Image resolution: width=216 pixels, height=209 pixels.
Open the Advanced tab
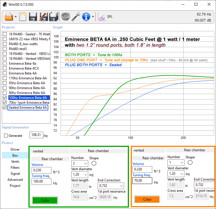pos(15,180)
